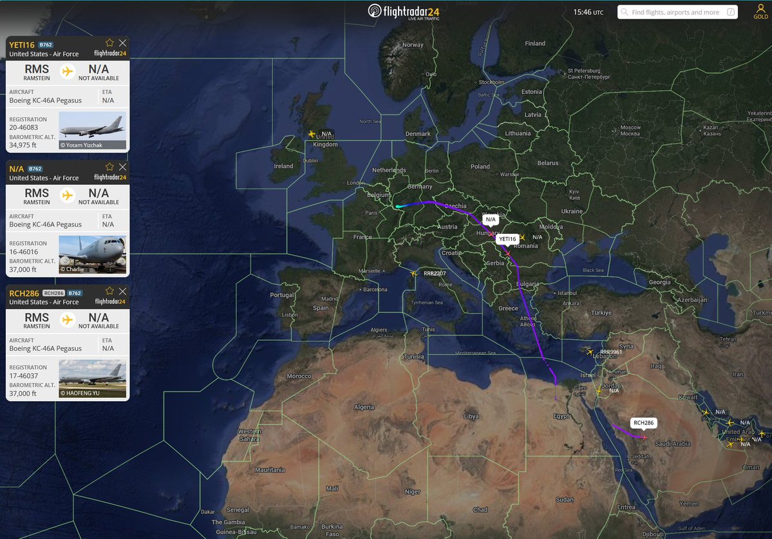
Task: Click the search magnifier icon
Action: click(625, 12)
